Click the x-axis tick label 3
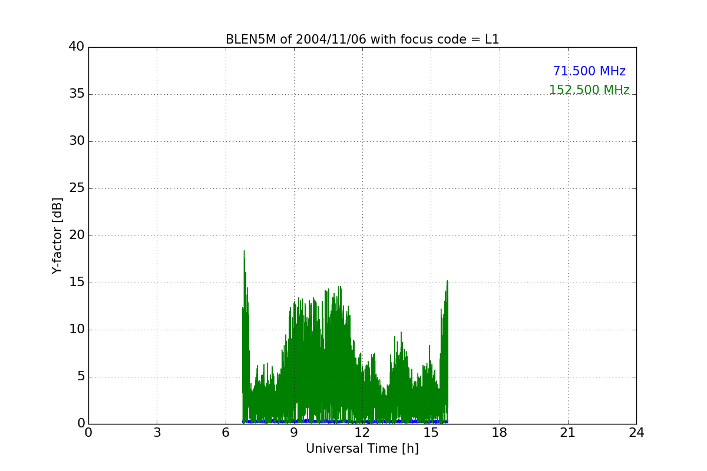The height and width of the screenshot is (471, 707). [157, 433]
